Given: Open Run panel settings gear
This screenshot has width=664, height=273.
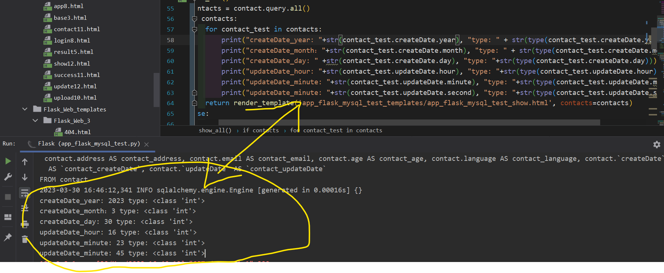Looking at the screenshot, I should click(657, 144).
